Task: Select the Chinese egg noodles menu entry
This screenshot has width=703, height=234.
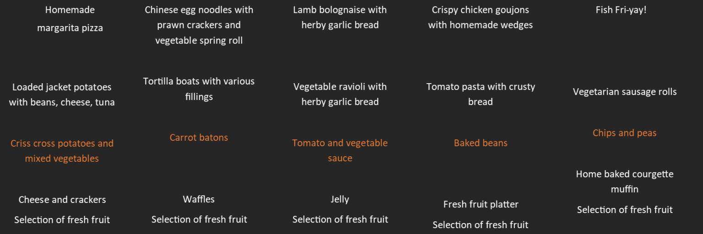Action: (x=199, y=25)
